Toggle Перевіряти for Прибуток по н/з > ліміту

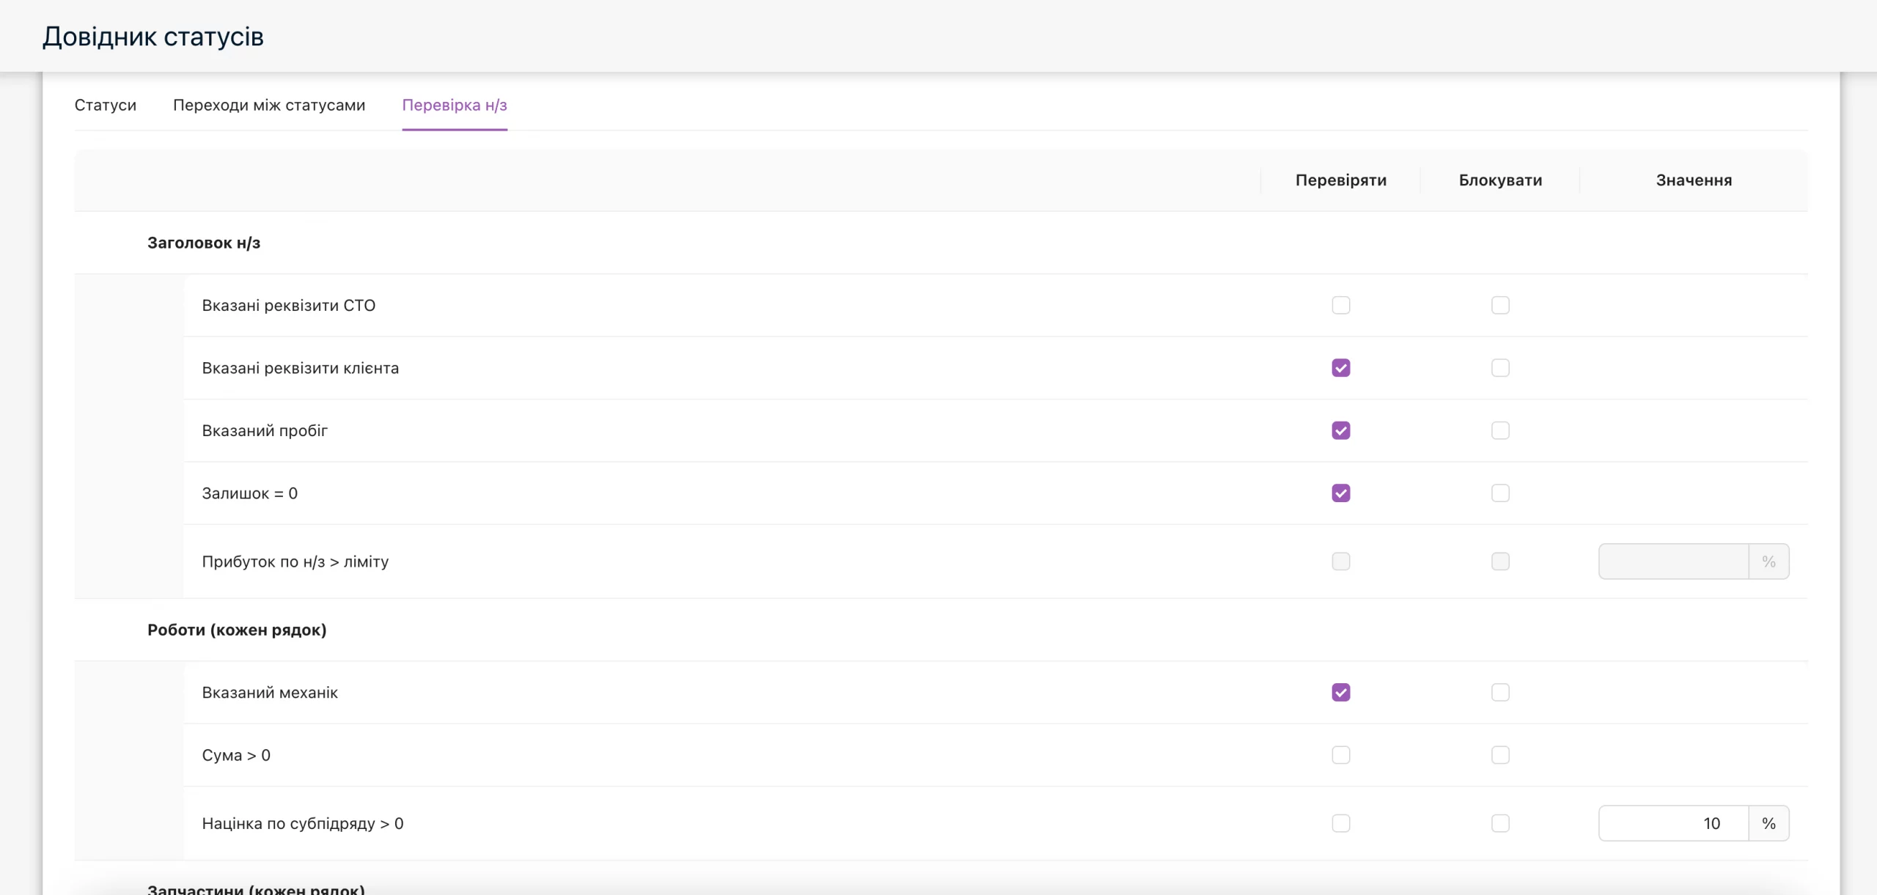tap(1341, 561)
